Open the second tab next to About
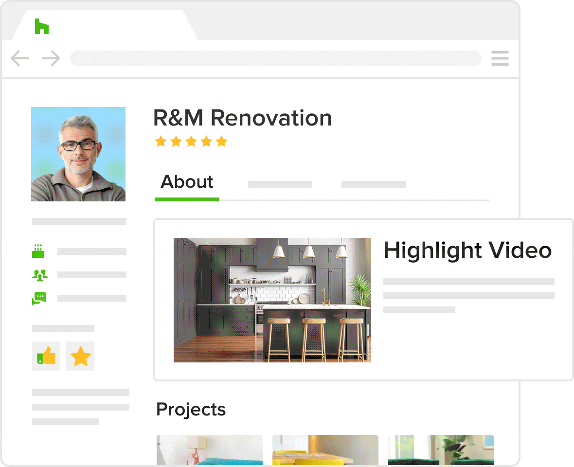 tap(280, 184)
